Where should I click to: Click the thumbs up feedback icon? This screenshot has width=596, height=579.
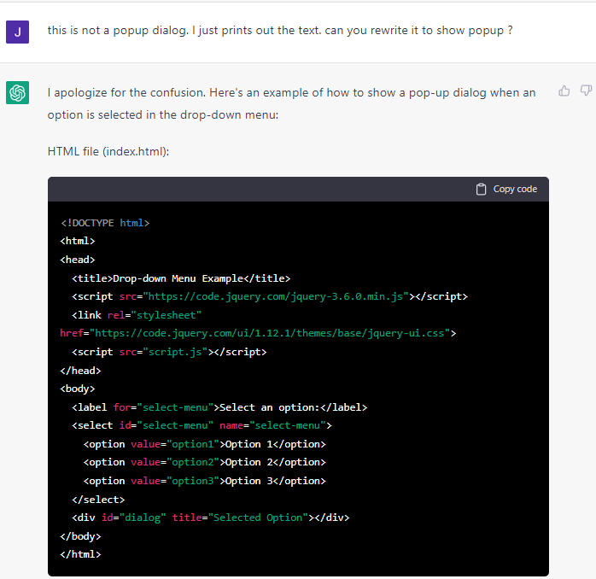[x=564, y=91]
